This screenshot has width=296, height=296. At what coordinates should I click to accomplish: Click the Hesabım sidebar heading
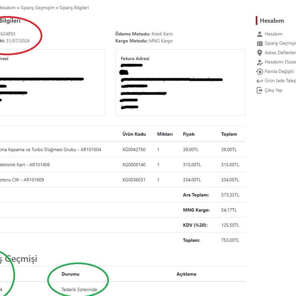point(272,20)
